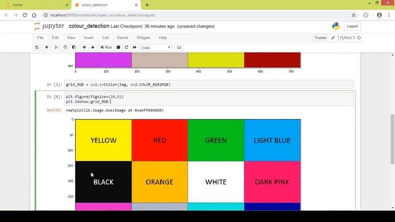The width and height of the screenshot is (395, 222).
Task: Open the File menu
Action: pyautogui.click(x=40, y=38)
